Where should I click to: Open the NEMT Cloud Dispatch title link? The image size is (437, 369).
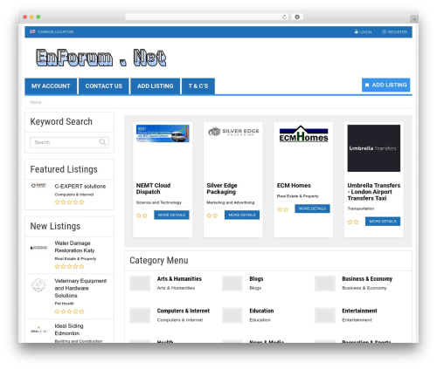pyautogui.click(x=153, y=188)
